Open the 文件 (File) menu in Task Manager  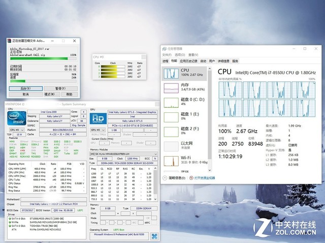(x=166, y=54)
